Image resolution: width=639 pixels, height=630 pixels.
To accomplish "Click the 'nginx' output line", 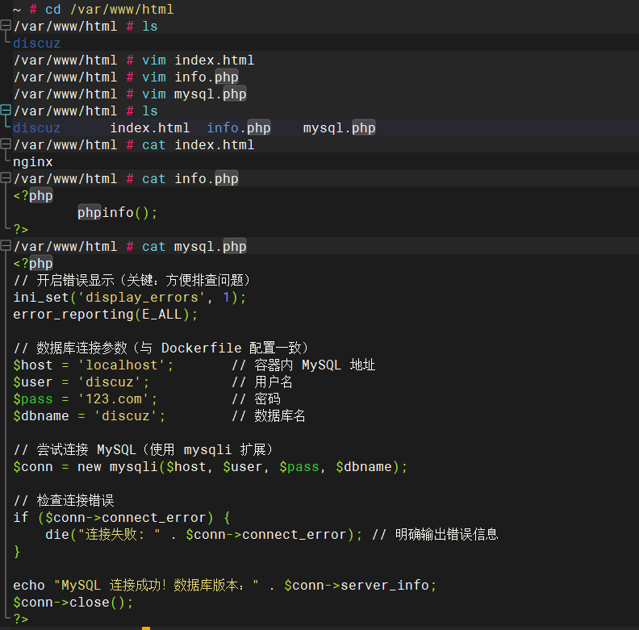I will pos(32,162).
